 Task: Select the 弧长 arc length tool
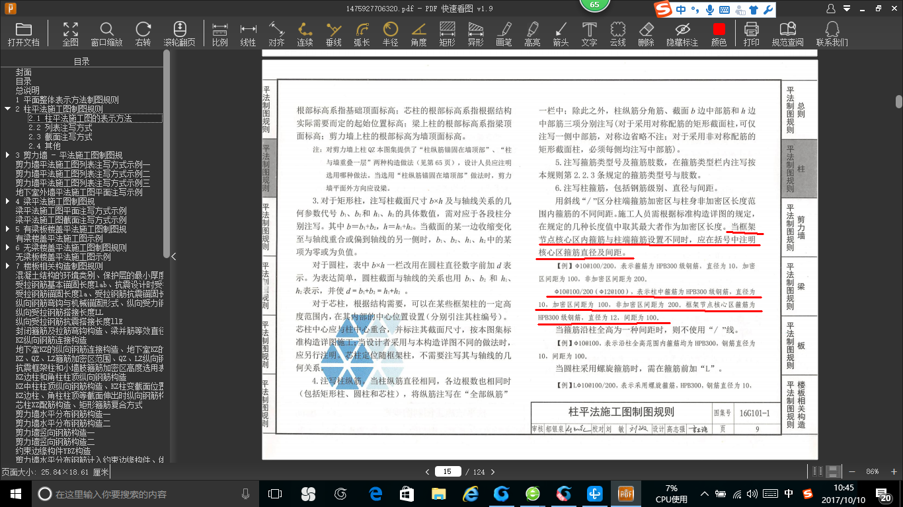[x=362, y=34]
